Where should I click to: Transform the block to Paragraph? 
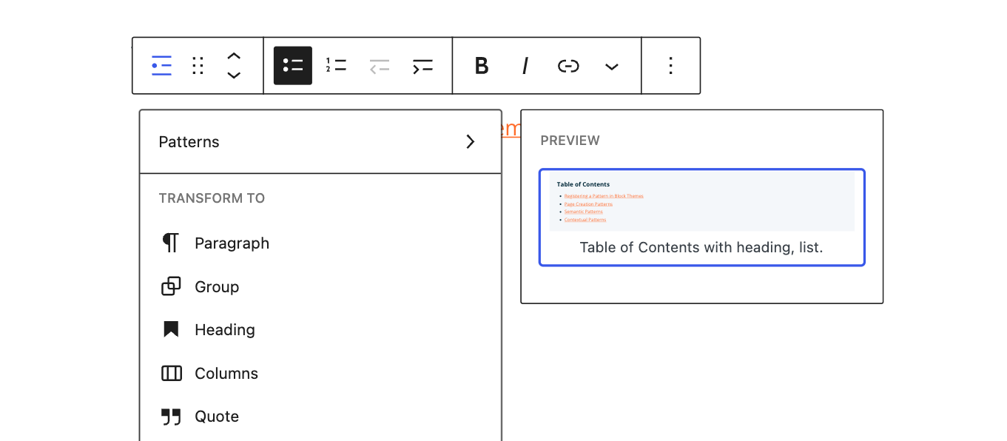tap(232, 243)
